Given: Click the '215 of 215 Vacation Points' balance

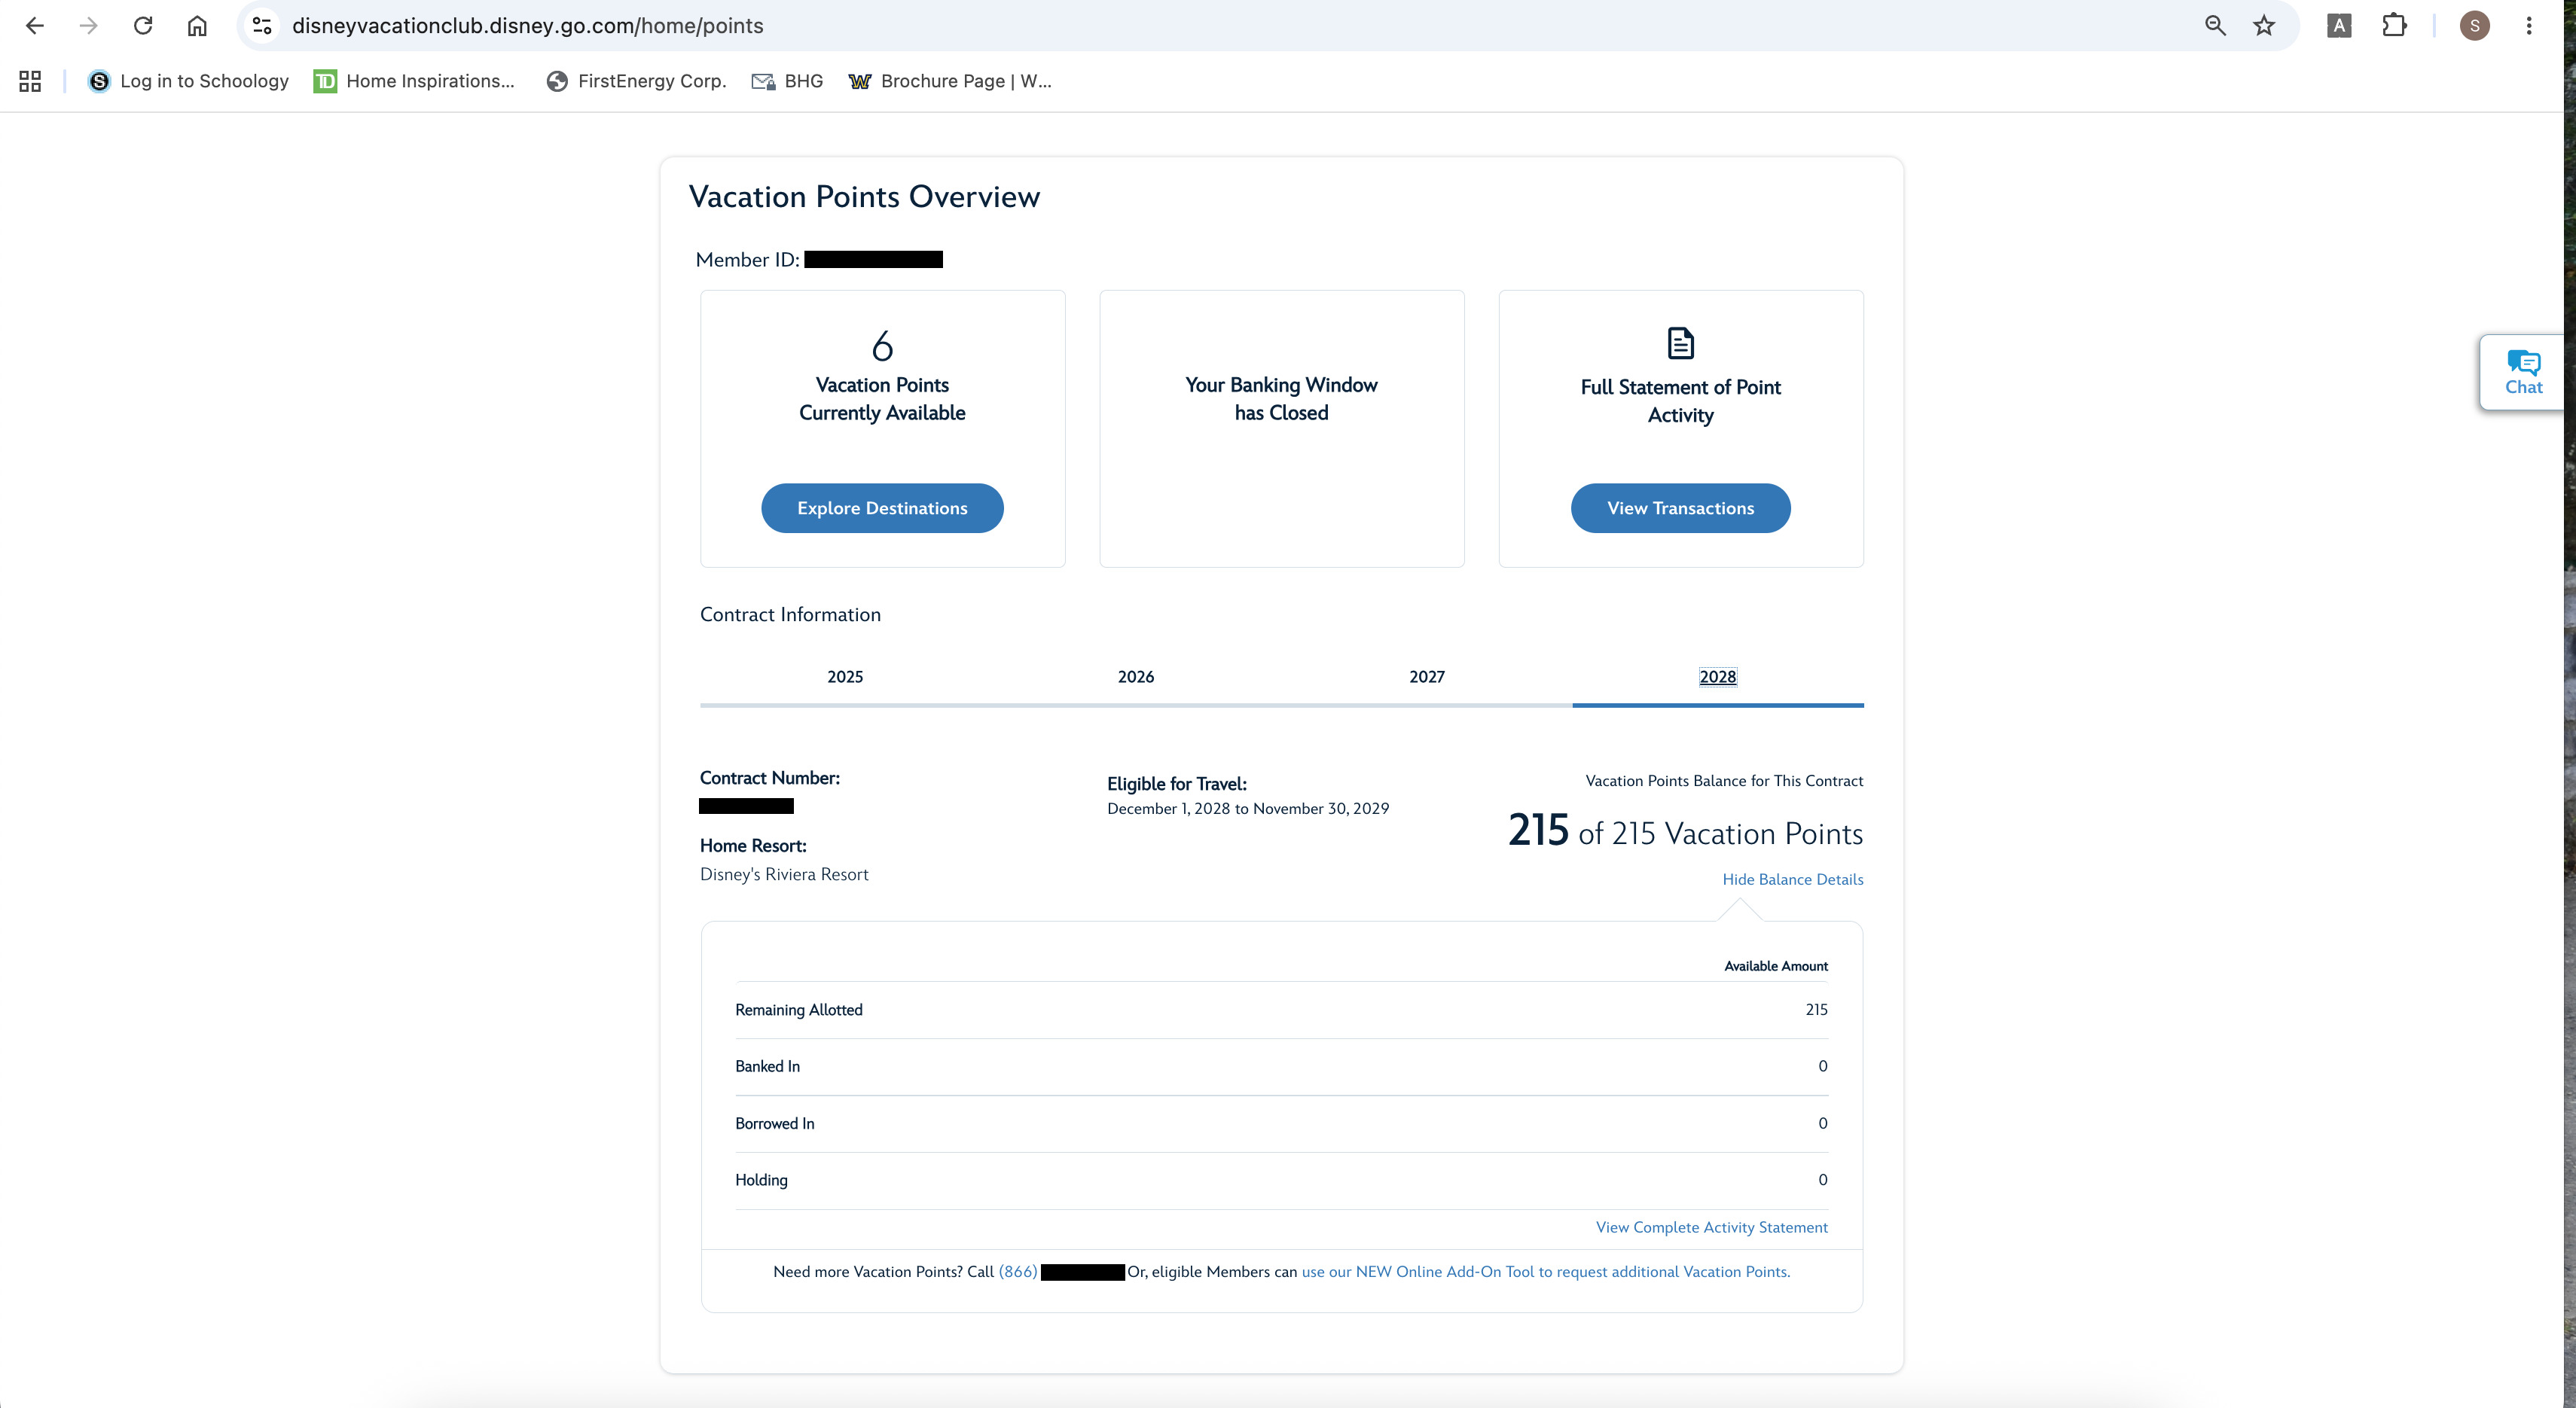Looking at the screenshot, I should tap(1686, 831).
